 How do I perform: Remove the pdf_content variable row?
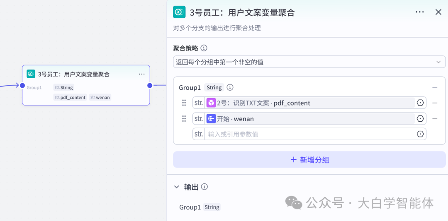coord(435,103)
